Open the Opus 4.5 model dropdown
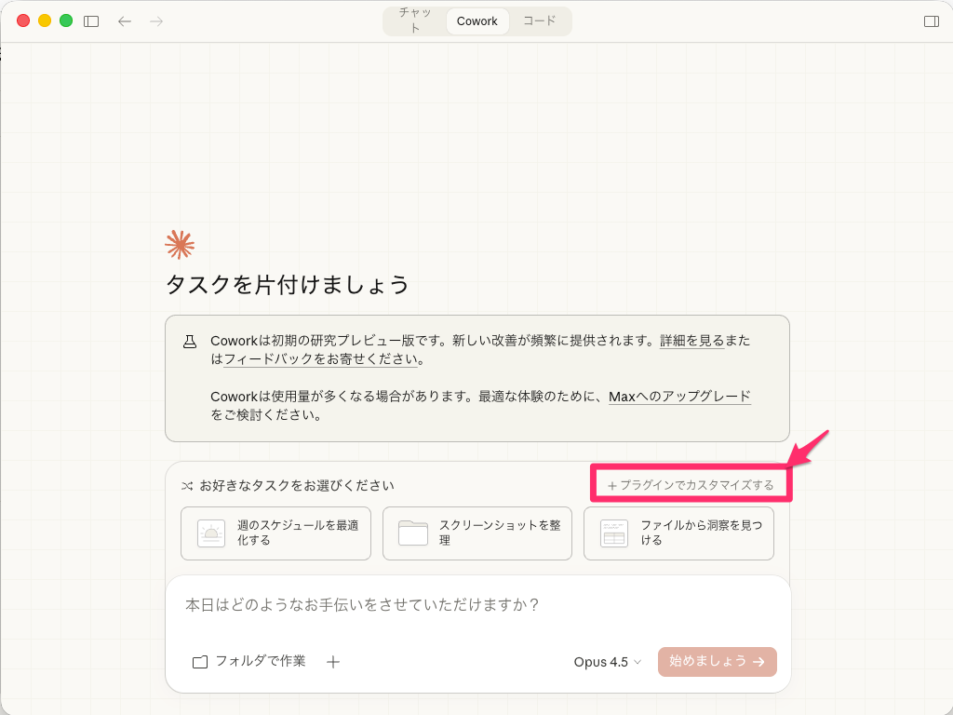 [x=605, y=662]
